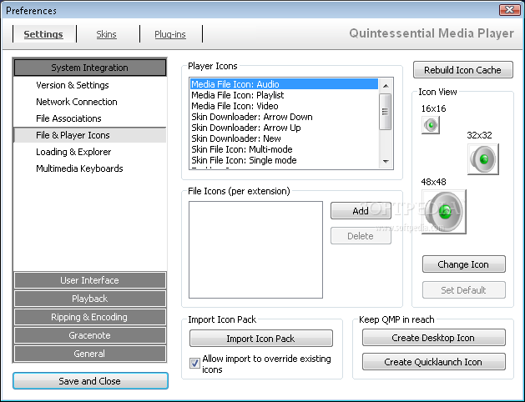
Task: Click inside the File Icons per extension list
Action: tap(255, 249)
